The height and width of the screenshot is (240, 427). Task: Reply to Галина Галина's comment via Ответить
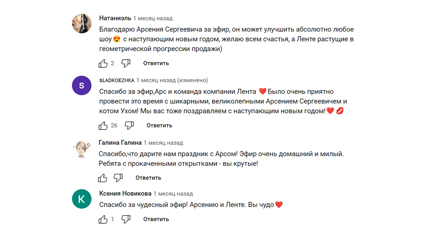coord(148,178)
